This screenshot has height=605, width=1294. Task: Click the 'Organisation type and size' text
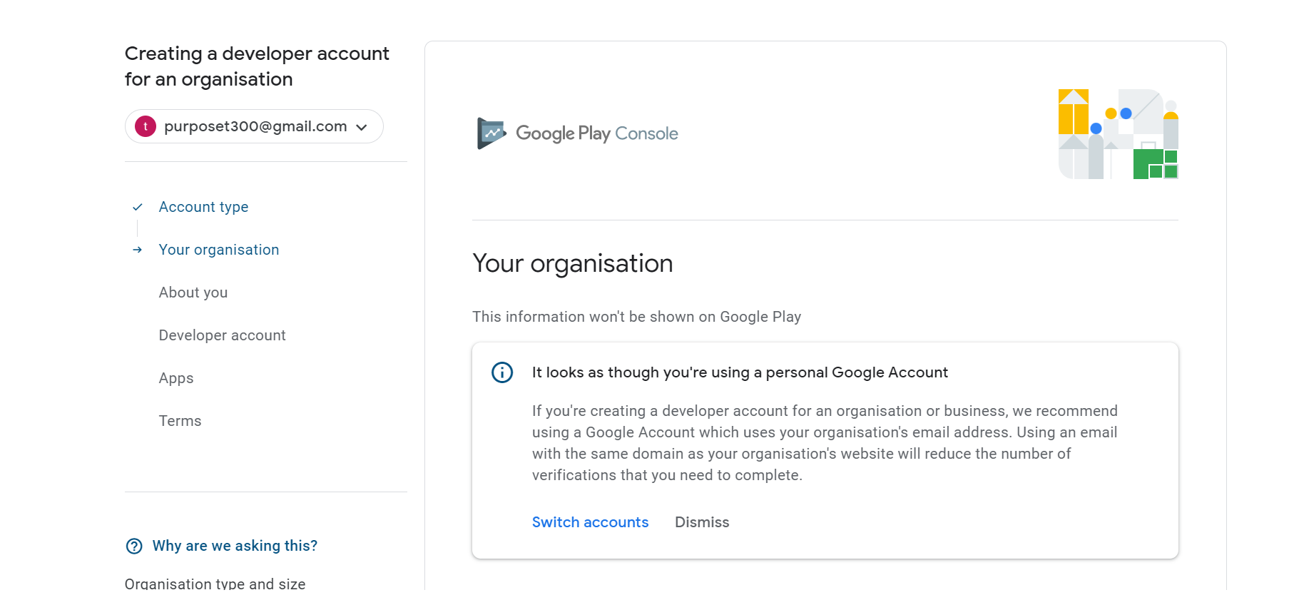(215, 583)
